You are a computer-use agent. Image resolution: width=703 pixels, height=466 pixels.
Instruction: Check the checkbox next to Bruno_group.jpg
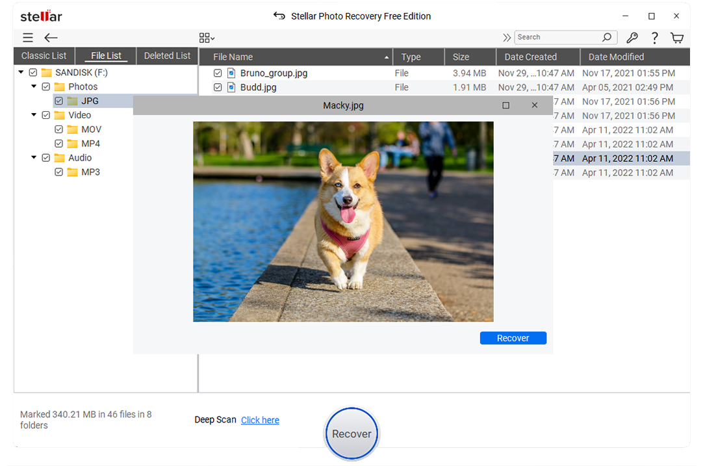click(218, 73)
